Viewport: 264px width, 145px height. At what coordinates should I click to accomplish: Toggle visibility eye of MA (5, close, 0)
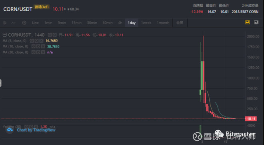32,41
